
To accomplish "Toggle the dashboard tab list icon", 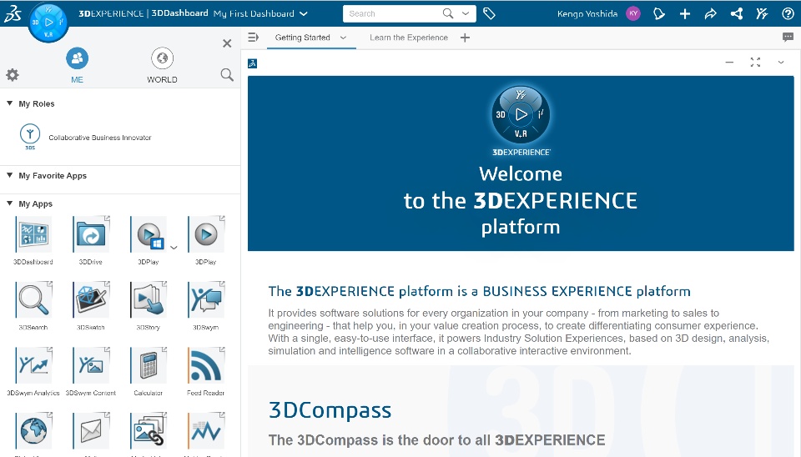I will [254, 38].
